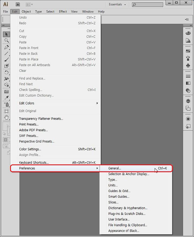Image resolution: width=194 pixels, height=237 pixels.
Task: Open the Gradient panel
Action: click(x=188, y=83)
